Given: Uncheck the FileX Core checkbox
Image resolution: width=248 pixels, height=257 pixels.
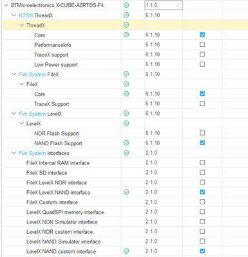Looking at the screenshot, I should (x=202, y=94).
